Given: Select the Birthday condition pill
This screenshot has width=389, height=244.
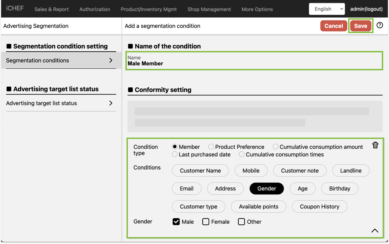Looking at the screenshot, I should (340, 189).
